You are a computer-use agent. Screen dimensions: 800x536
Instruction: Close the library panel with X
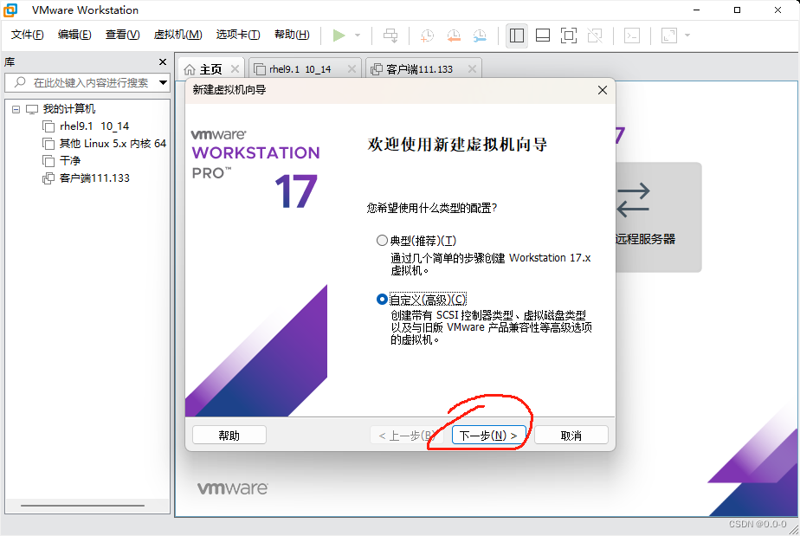point(163,61)
